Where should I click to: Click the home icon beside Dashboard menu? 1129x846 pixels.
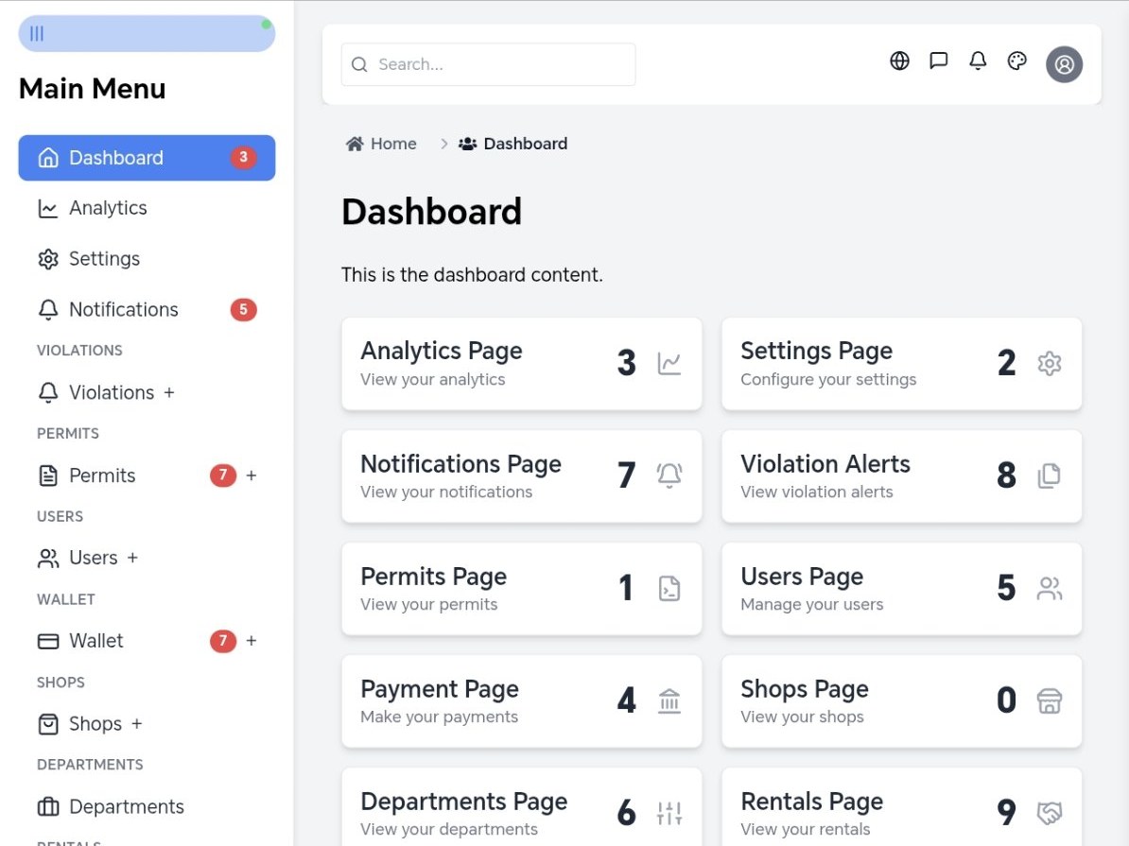[x=48, y=158]
